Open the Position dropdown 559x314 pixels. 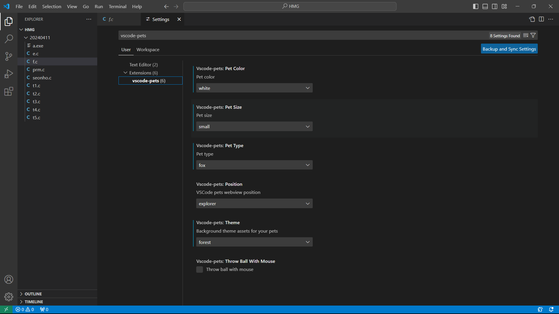pos(254,204)
